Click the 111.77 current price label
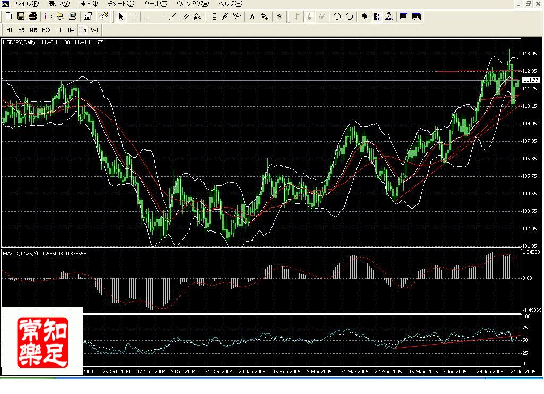The width and height of the screenshot is (544, 394). (x=529, y=80)
